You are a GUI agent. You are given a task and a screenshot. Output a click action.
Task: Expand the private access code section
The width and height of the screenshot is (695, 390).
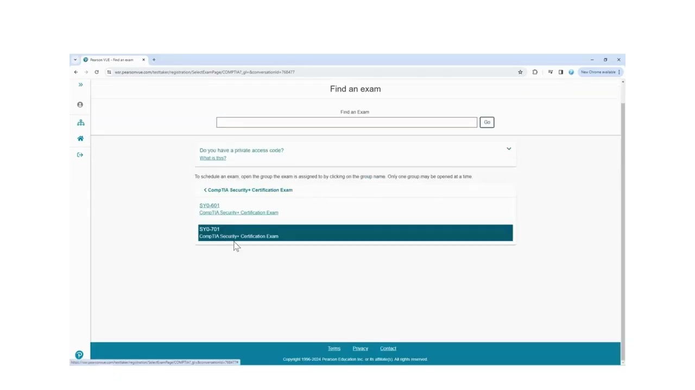pyautogui.click(x=509, y=148)
